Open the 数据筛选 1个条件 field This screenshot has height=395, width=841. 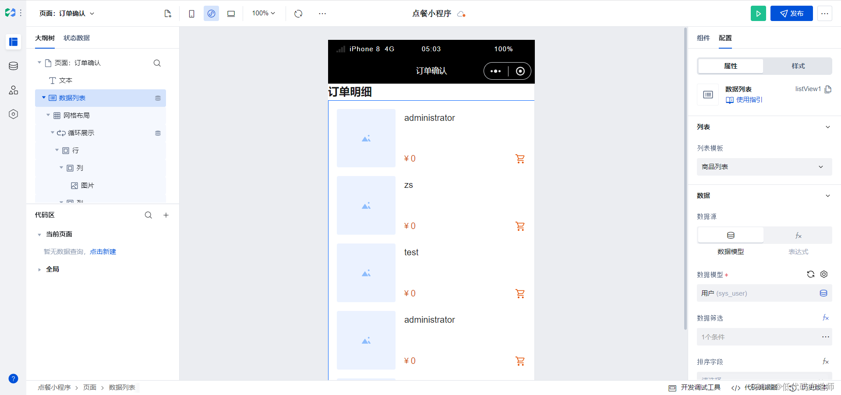coord(764,337)
